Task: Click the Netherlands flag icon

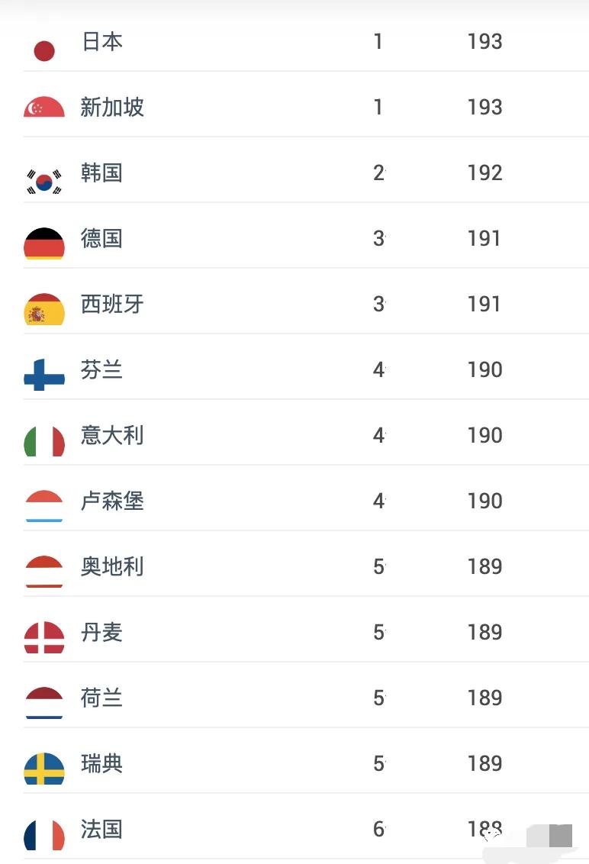Action: pos(44,698)
